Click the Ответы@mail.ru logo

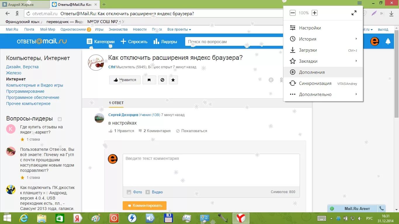42,41
